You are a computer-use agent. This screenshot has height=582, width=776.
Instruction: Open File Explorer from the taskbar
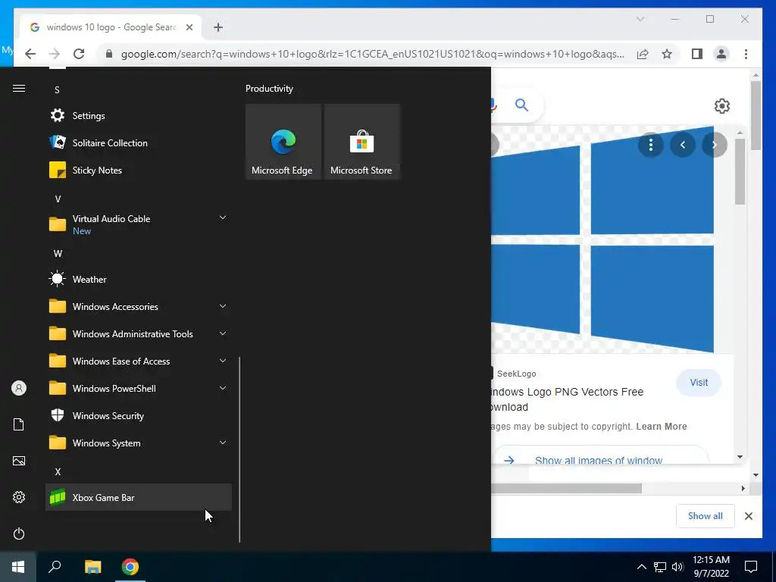pyautogui.click(x=92, y=567)
